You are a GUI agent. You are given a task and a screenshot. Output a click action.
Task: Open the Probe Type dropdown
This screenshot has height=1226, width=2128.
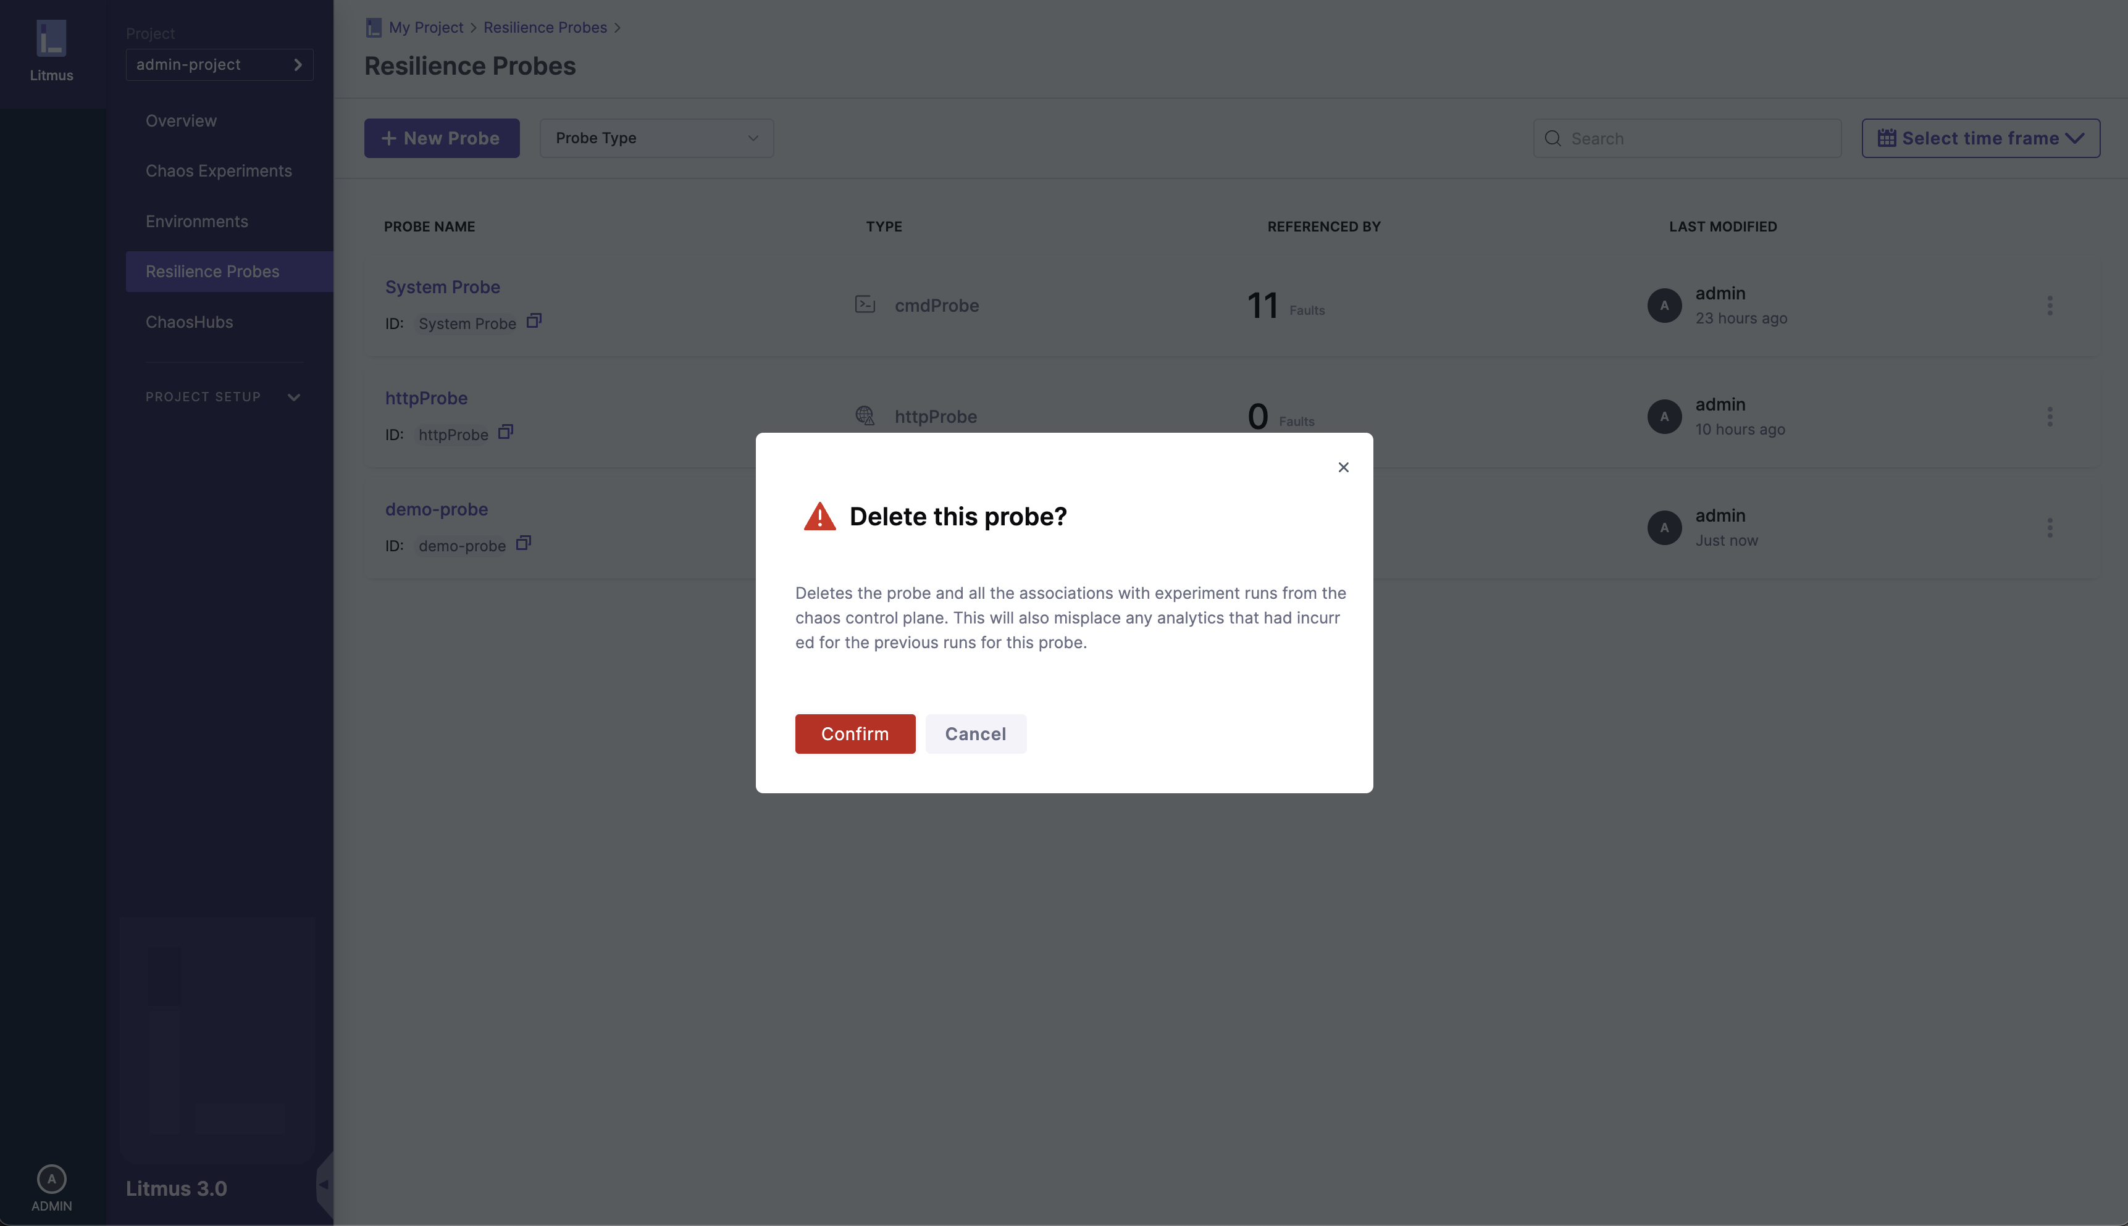pos(656,138)
